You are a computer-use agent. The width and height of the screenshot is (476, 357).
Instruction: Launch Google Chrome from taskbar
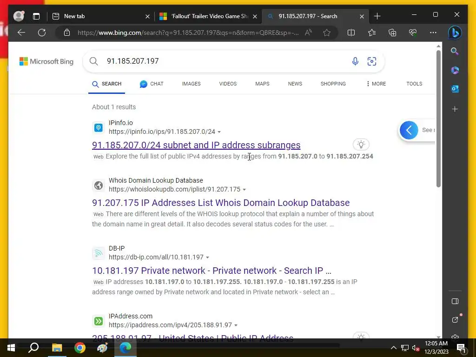pos(80,348)
